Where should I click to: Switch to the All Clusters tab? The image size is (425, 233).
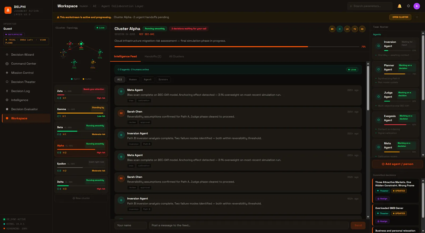[176, 56]
